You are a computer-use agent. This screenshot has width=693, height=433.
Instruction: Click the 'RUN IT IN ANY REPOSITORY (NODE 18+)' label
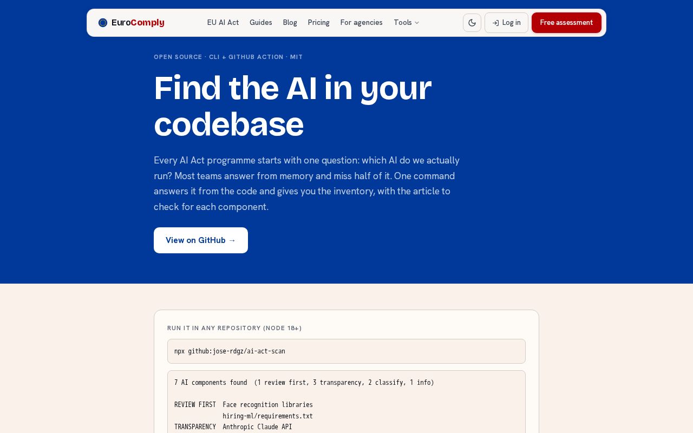[234, 328]
